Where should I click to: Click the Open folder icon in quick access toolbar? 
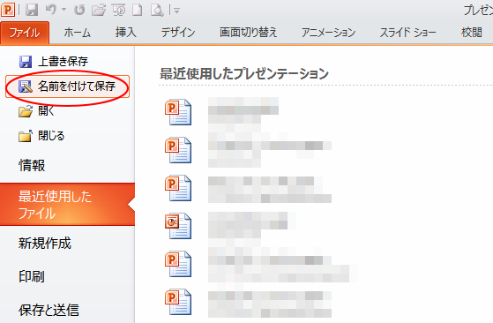(99, 10)
